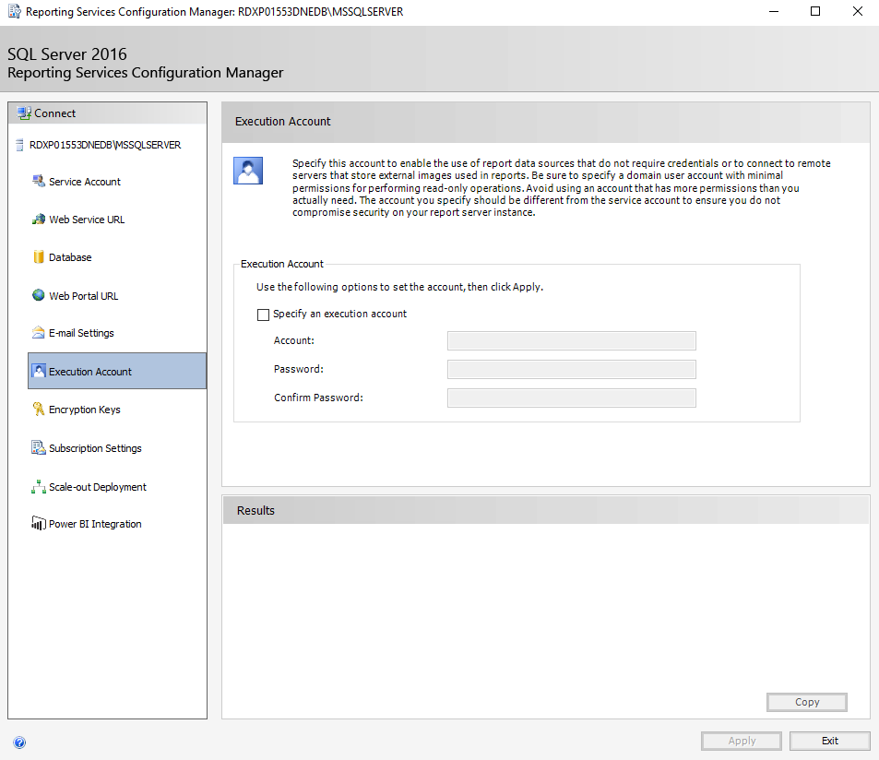Minimize the Configuration Manager window
879x760 pixels.
tap(774, 11)
